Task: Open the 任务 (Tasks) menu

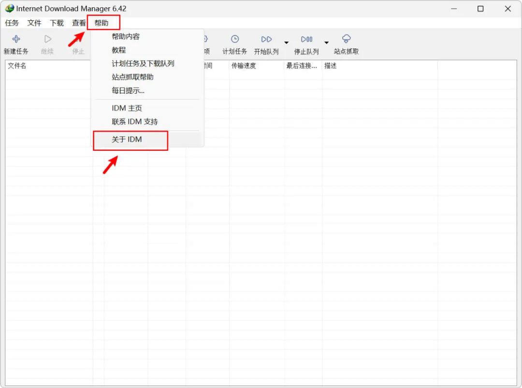Action: point(12,23)
